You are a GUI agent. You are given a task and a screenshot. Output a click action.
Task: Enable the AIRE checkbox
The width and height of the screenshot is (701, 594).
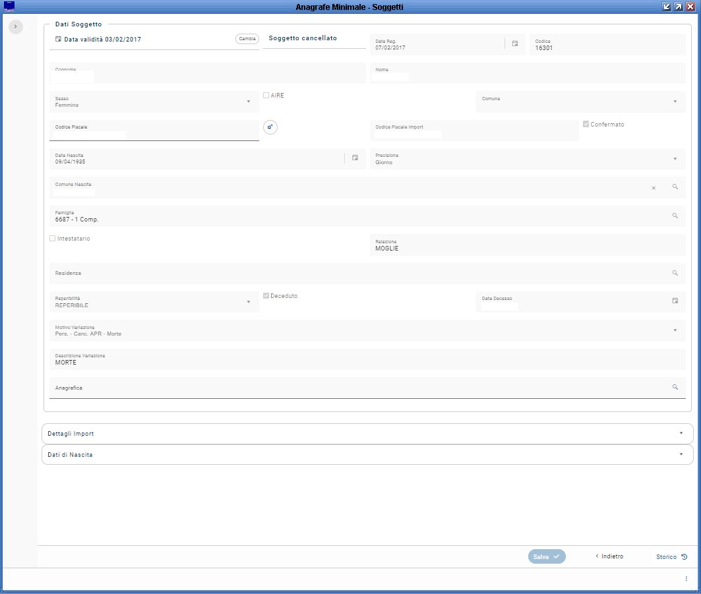click(x=266, y=96)
